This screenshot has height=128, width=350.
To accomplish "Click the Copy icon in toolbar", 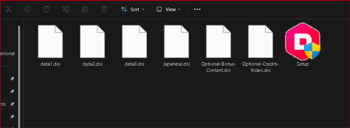I will (28, 9).
